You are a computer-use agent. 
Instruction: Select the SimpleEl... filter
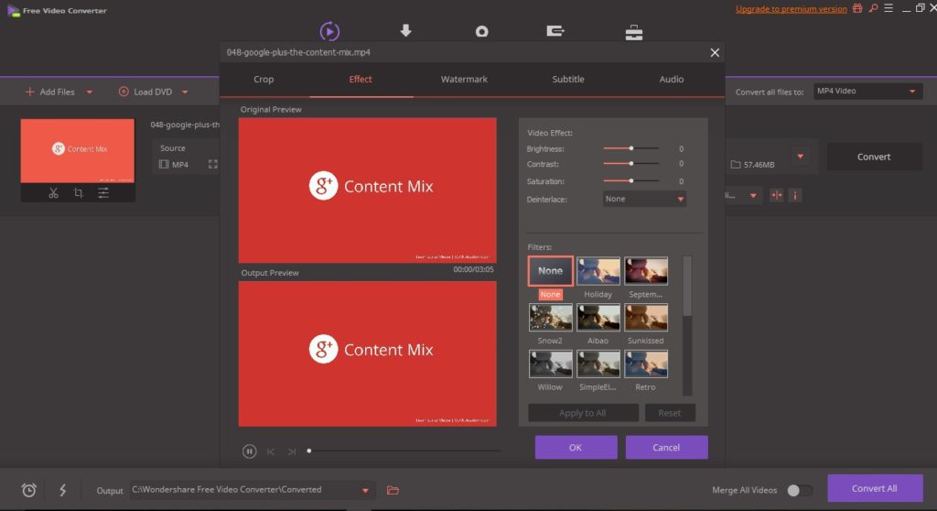(598, 364)
